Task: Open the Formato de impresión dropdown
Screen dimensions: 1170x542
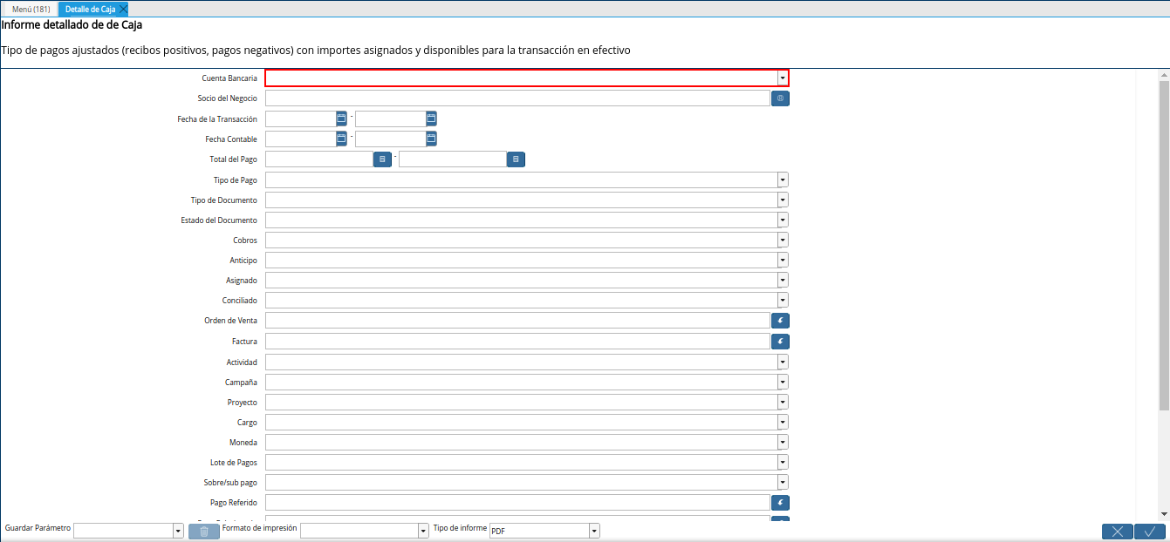Action: pyautogui.click(x=423, y=532)
